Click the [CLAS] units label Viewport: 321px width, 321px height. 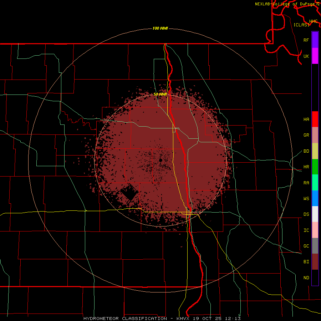click(301, 25)
